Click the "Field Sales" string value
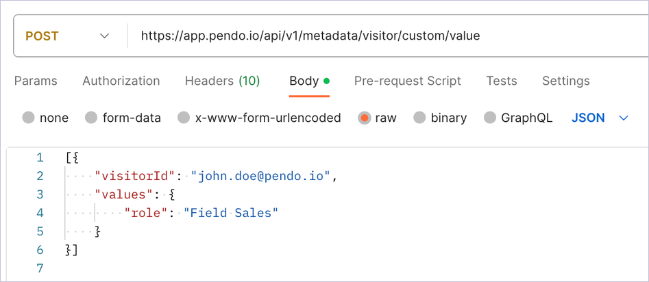 point(232,213)
